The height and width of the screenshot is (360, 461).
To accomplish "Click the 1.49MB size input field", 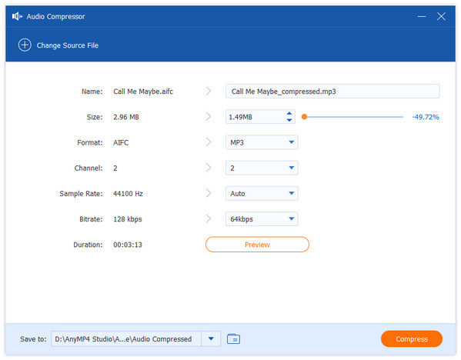I will 256,117.
